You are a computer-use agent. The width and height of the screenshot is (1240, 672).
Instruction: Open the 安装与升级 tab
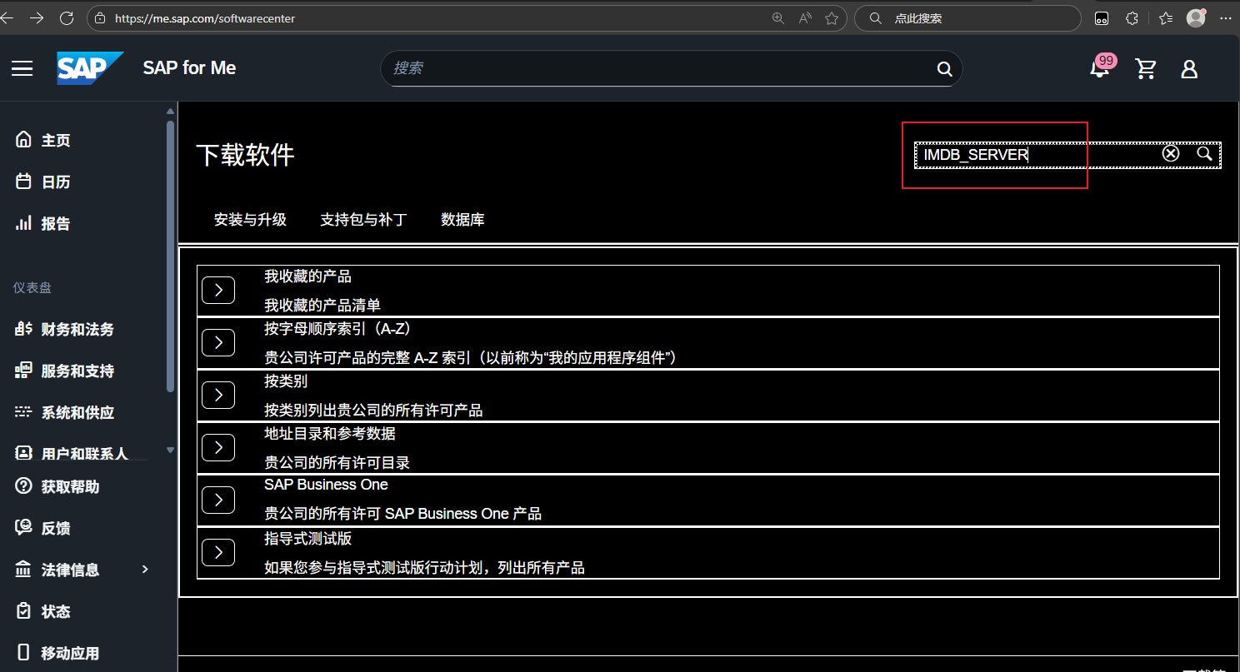pos(250,220)
